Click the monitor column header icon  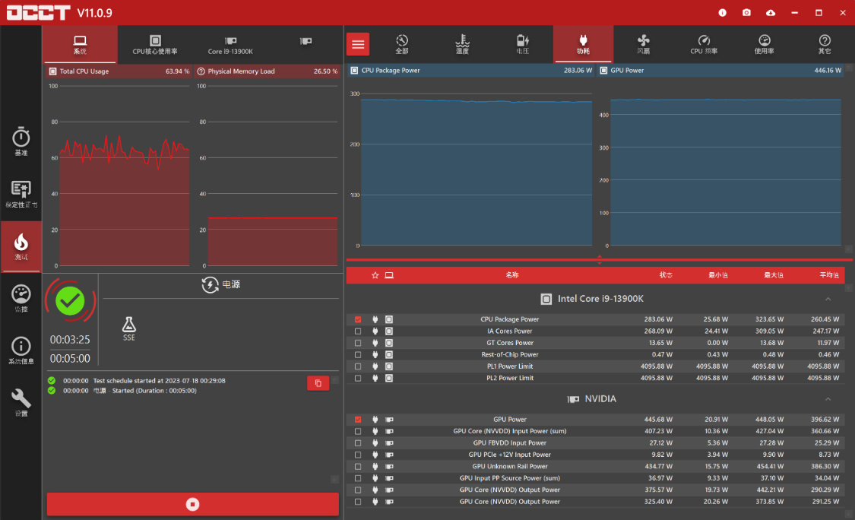pos(389,275)
